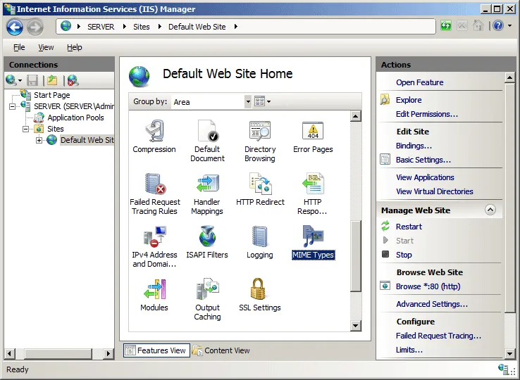Switch to the Features View tab
The width and height of the screenshot is (520, 380).
[x=156, y=350]
